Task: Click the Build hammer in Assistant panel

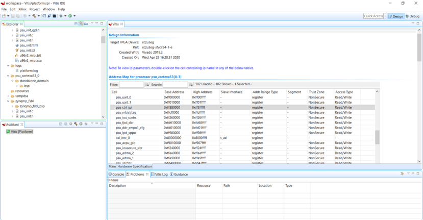Action: point(76,124)
